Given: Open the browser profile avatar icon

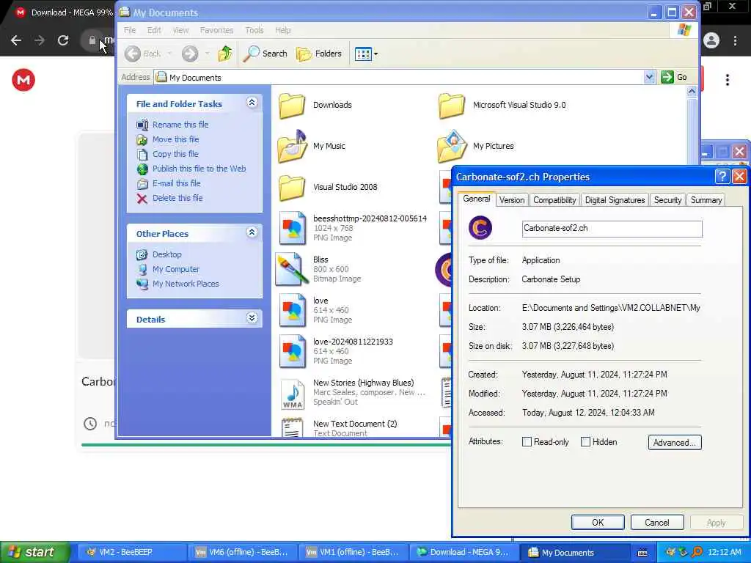Looking at the screenshot, I should [x=711, y=40].
